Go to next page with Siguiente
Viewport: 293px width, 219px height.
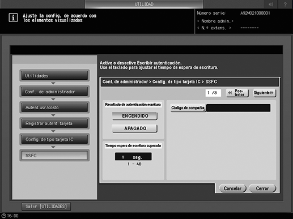pyautogui.click(x=265, y=93)
